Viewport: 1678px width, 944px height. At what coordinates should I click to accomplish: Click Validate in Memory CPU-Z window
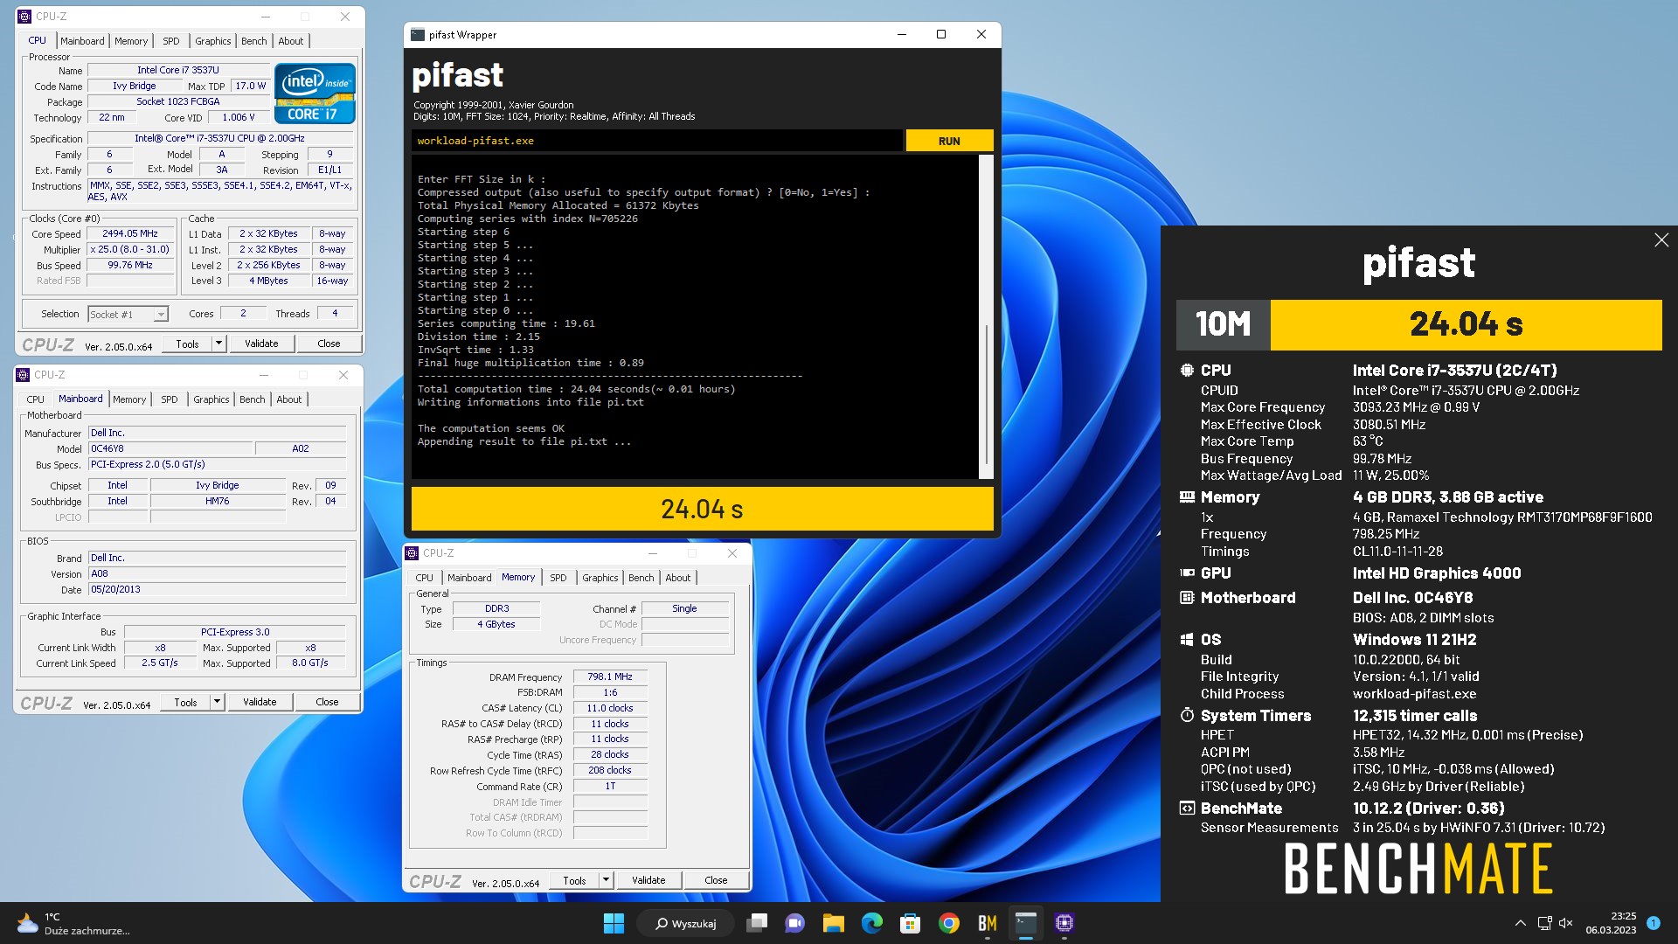[648, 880]
